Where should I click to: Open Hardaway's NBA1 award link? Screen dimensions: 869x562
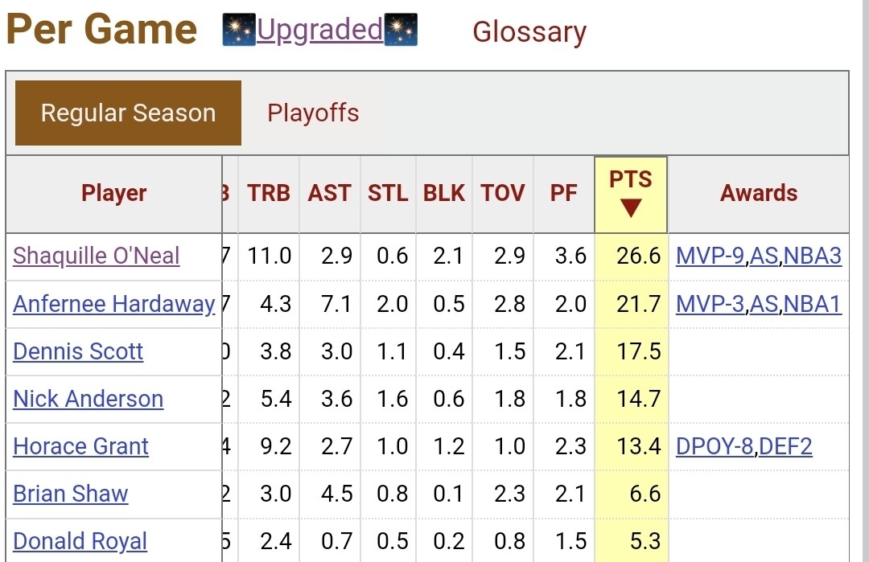click(x=813, y=304)
